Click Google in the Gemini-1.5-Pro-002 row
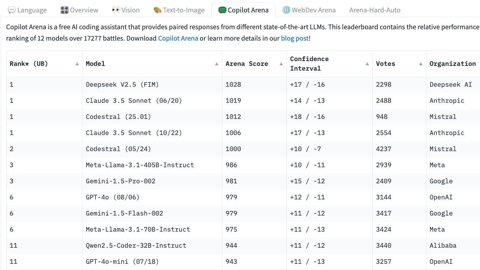Viewport: 480px width, 270px height. click(441, 181)
